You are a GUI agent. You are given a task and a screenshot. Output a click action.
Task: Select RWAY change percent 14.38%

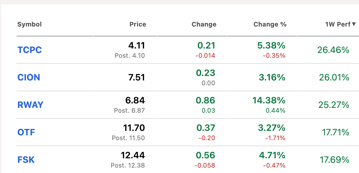coord(269,101)
